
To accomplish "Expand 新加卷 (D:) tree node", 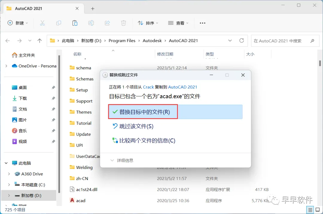I will click(9, 195).
